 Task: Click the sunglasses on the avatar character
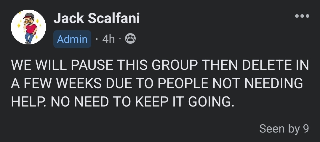28,21
